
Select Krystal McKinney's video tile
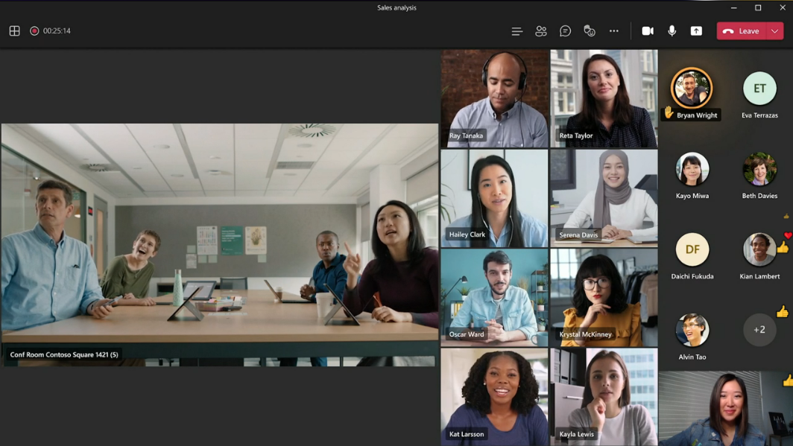pyautogui.click(x=604, y=298)
